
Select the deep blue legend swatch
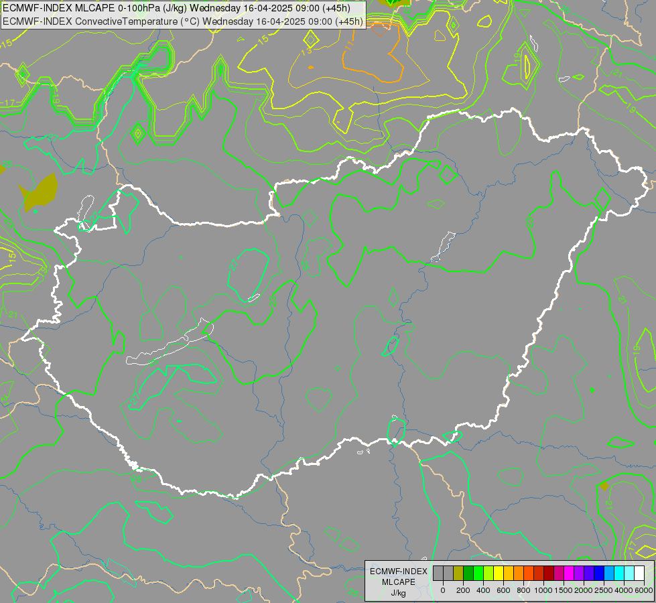pos(599,574)
